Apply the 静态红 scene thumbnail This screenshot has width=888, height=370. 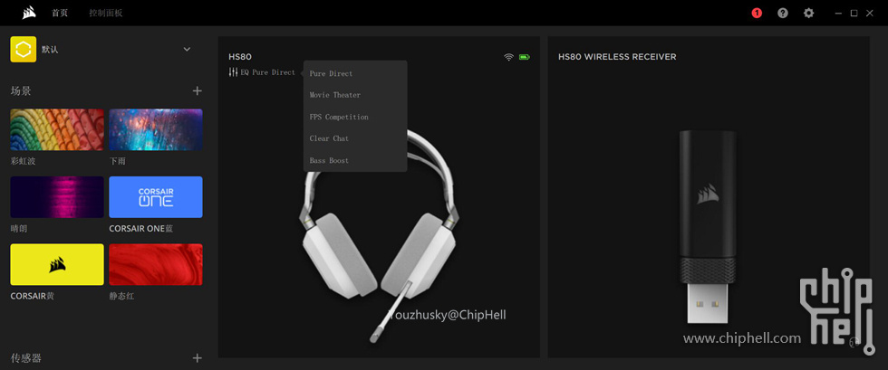point(156,264)
